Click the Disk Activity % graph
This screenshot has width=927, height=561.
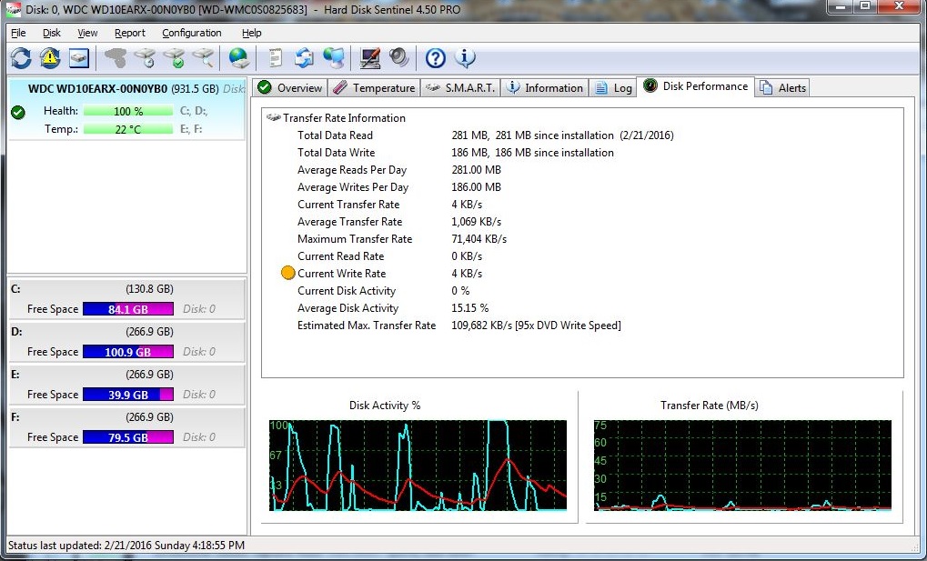[x=418, y=466]
